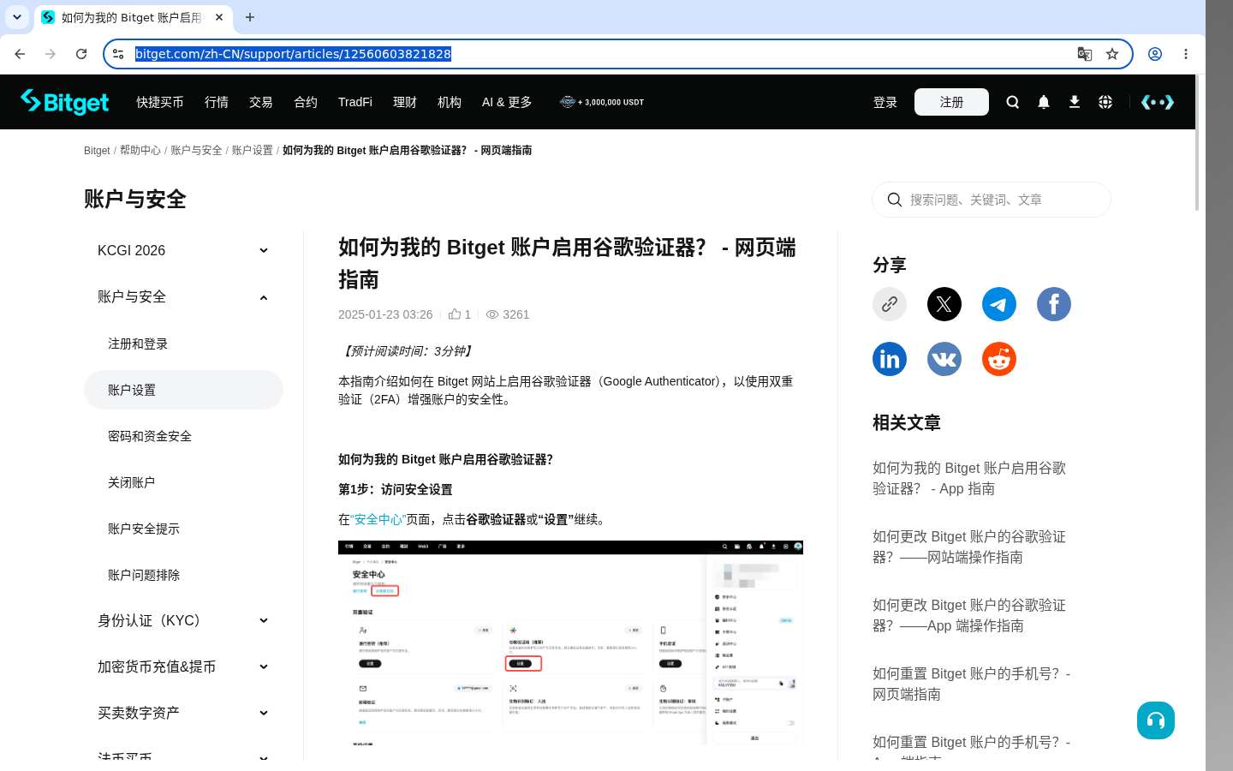Close the Bitget browser tab
The image size is (1233, 771).
219,17
